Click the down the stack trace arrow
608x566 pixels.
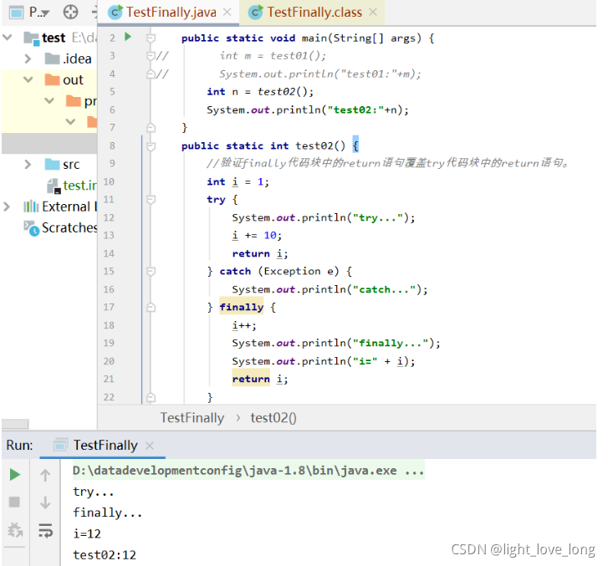click(45, 502)
